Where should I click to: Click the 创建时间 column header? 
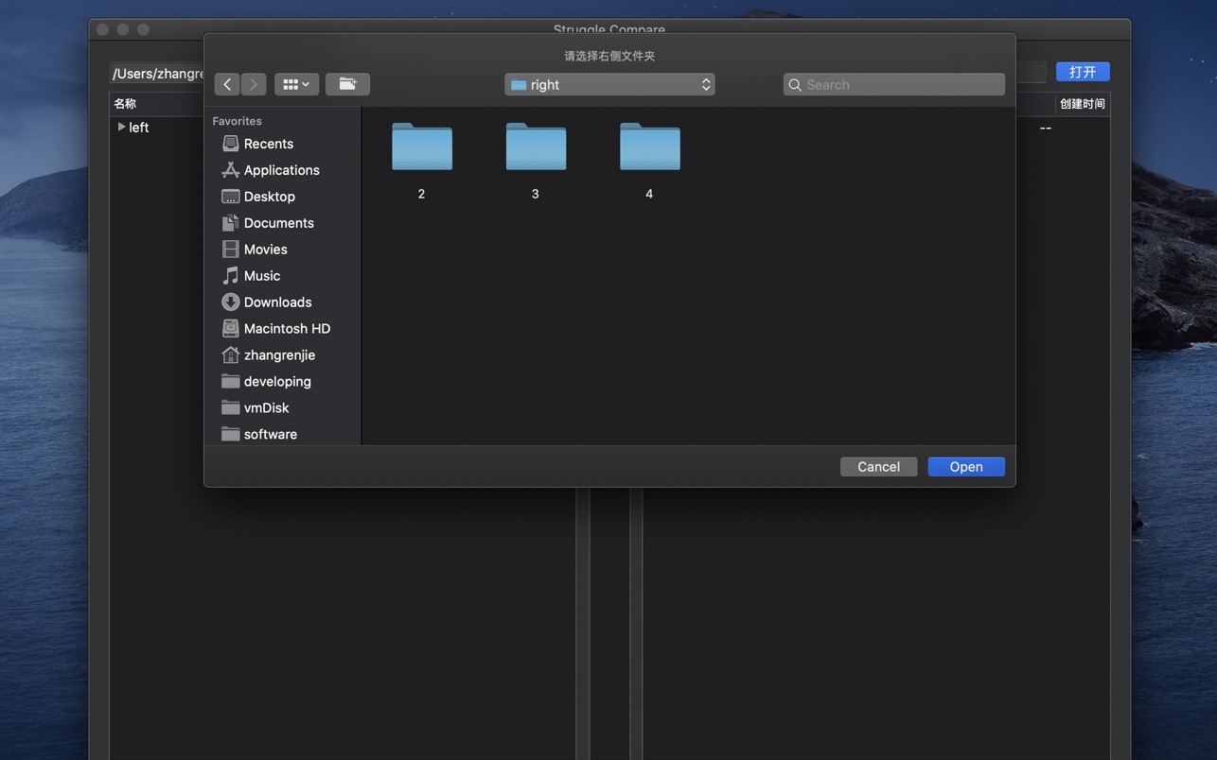coord(1083,104)
